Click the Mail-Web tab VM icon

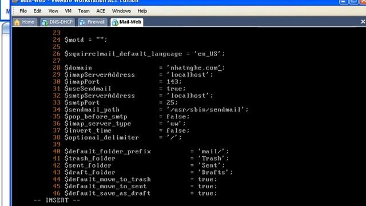pyautogui.click(x=115, y=22)
